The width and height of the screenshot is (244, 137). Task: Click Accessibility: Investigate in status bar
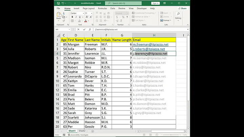coord(78,135)
